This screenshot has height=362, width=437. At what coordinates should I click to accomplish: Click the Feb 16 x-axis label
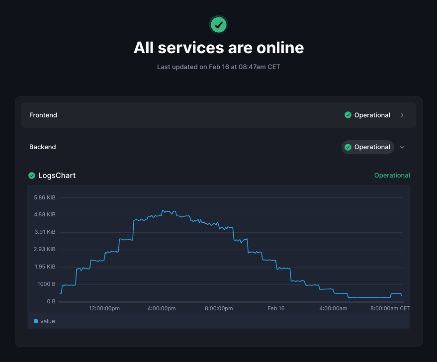coord(276,309)
